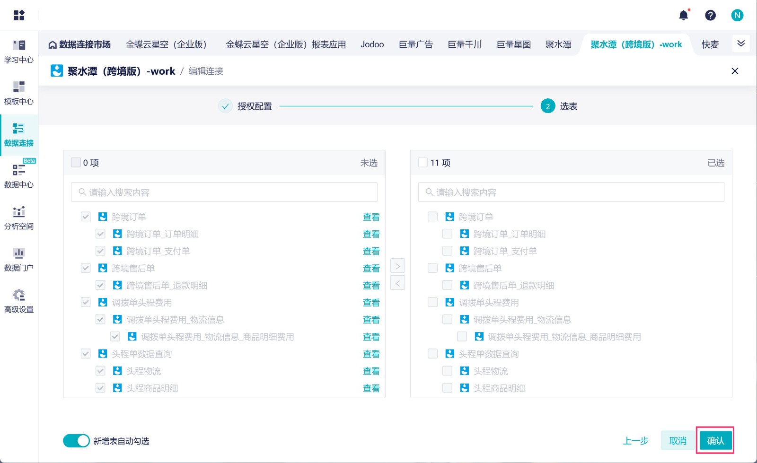Click 查看 link for 调拨单头程费用_物流信息

pyautogui.click(x=371, y=319)
